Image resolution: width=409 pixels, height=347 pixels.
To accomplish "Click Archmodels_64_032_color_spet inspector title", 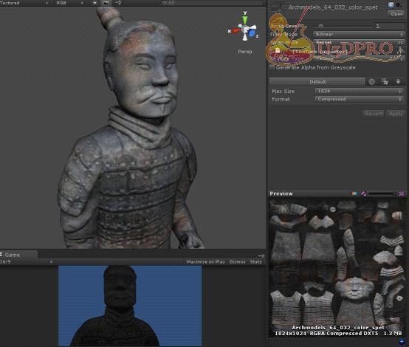I will 333,7.
